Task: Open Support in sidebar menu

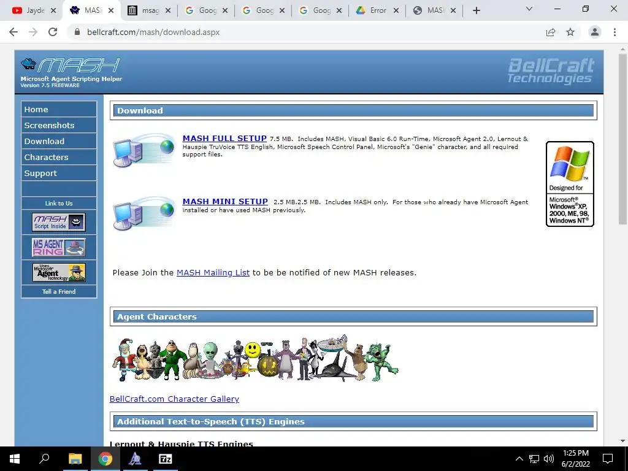Action: (59, 174)
